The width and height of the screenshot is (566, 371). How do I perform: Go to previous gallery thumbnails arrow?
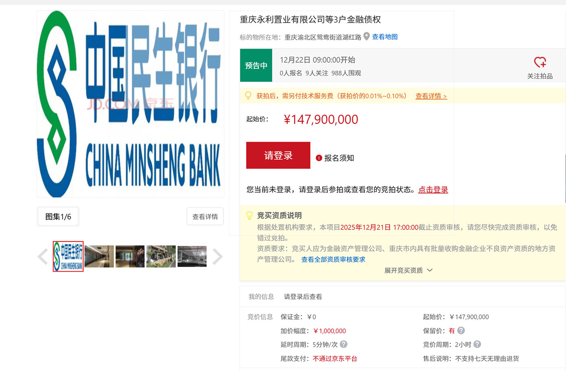(x=43, y=257)
